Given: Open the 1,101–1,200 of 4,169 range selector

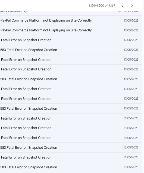Looking at the screenshot, I should click(x=102, y=5).
